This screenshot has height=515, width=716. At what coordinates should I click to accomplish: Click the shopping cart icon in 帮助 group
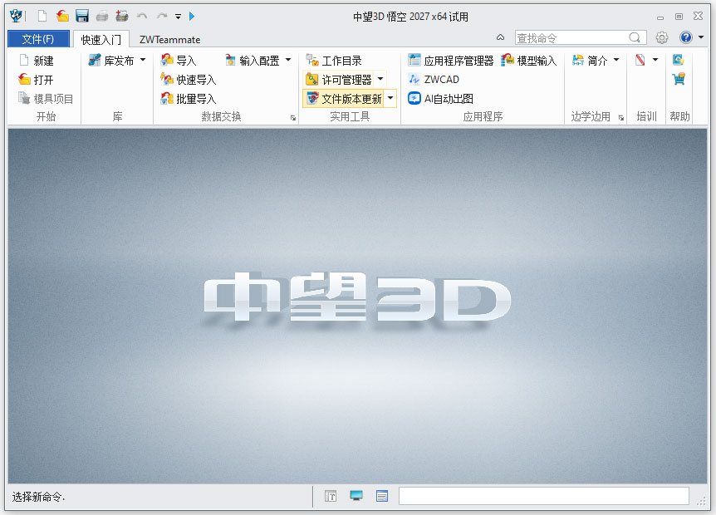[x=679, y=79]
